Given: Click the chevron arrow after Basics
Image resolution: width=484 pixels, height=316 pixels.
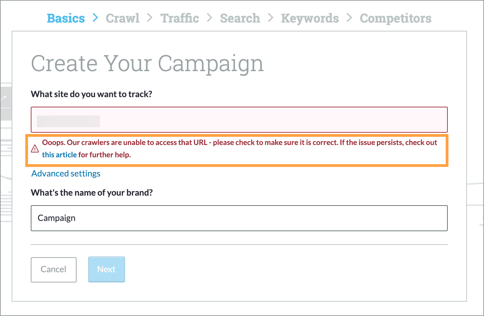Looking at the screenshot, I should [x=95, y=18].
